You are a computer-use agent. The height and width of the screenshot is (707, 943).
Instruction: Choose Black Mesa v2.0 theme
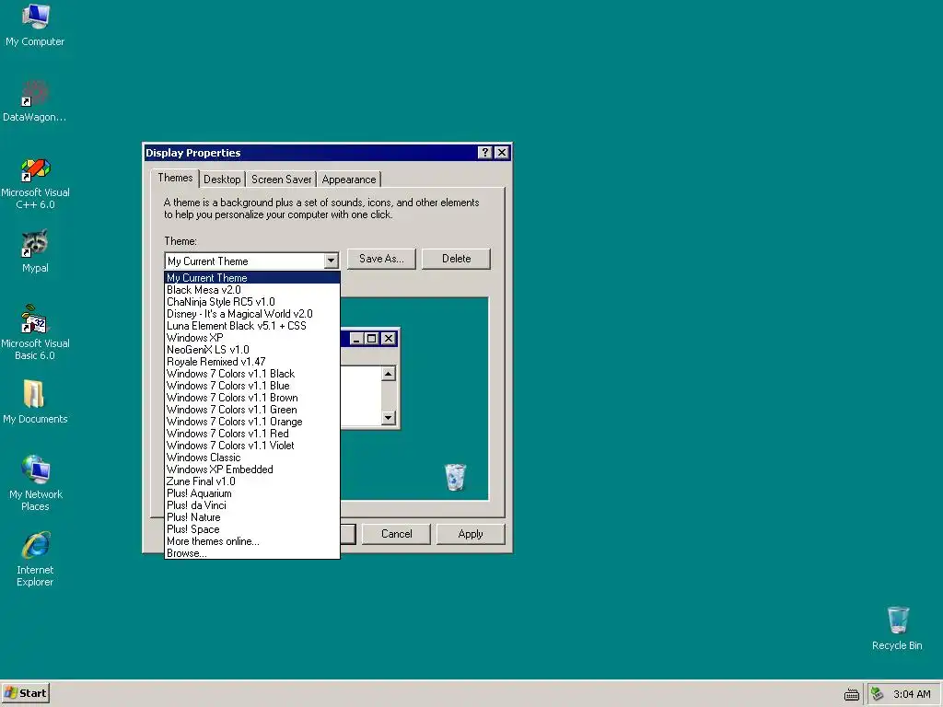click(252, 290)
